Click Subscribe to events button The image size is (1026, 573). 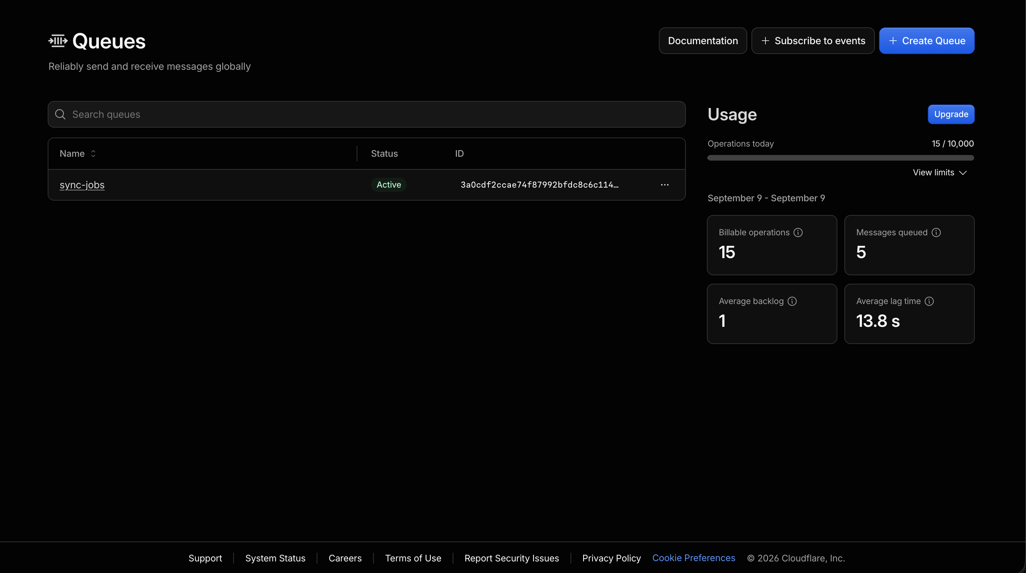click(812, 41)
